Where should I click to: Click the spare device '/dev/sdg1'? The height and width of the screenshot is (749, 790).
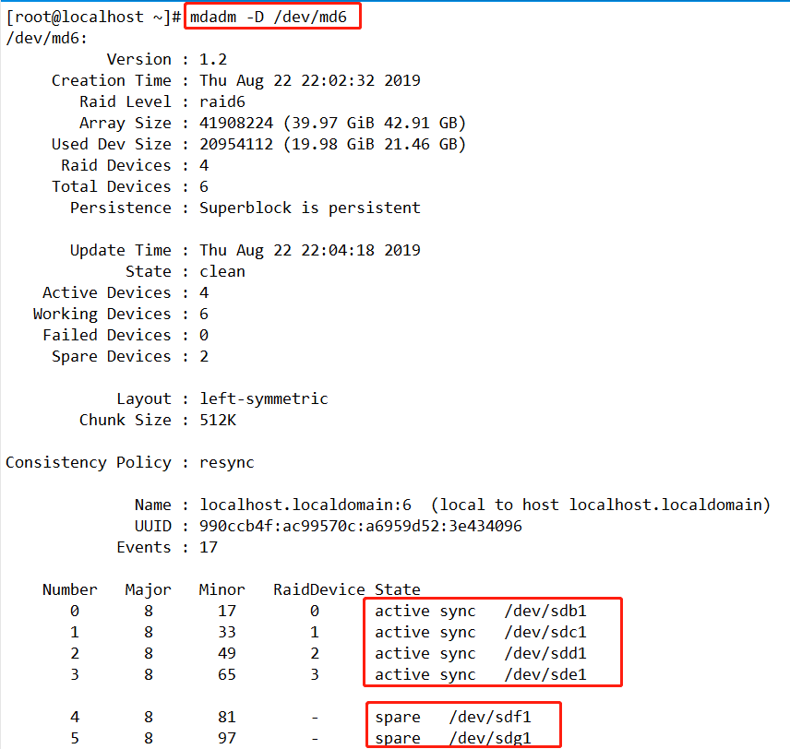pyautogui.click(x=490, y=738)
